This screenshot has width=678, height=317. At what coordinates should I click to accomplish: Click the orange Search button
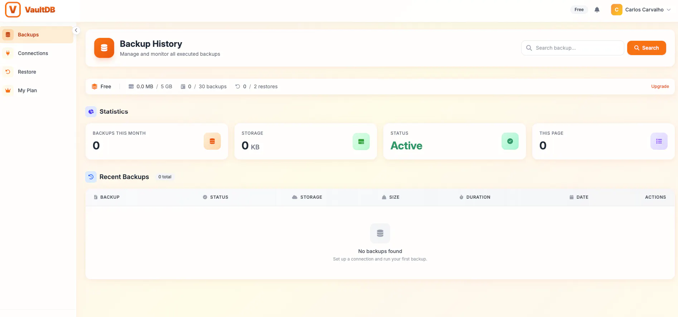(x=646, y=48)
